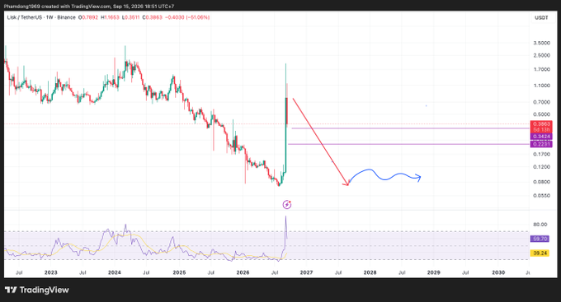Click the 2028 label on time axis

[x=370, y=272]
